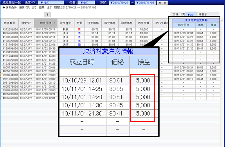Click the 注文価格 column header
This screenshot has height=147, width=225.
click(x=93, y=23)
